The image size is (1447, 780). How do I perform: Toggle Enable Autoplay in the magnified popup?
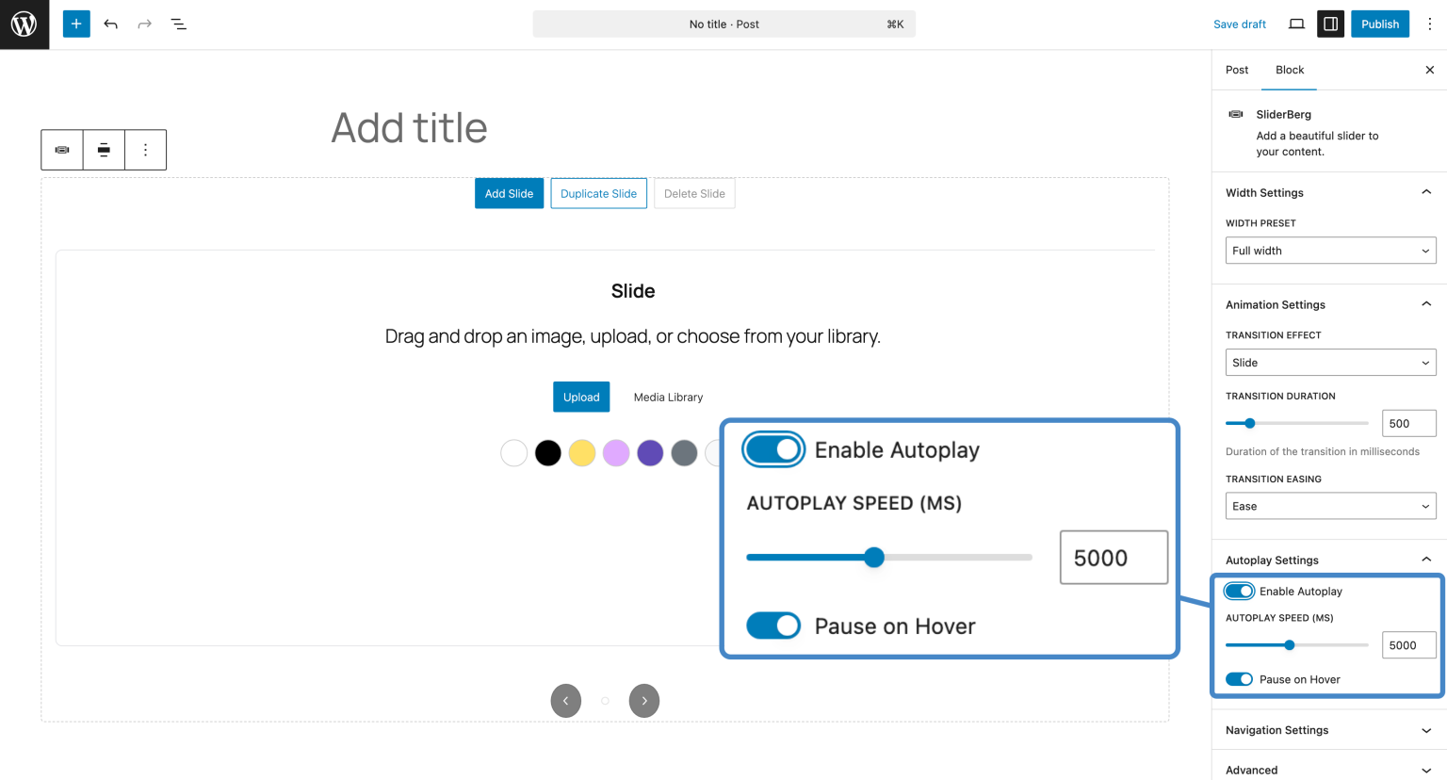click(x=773, y=449)
